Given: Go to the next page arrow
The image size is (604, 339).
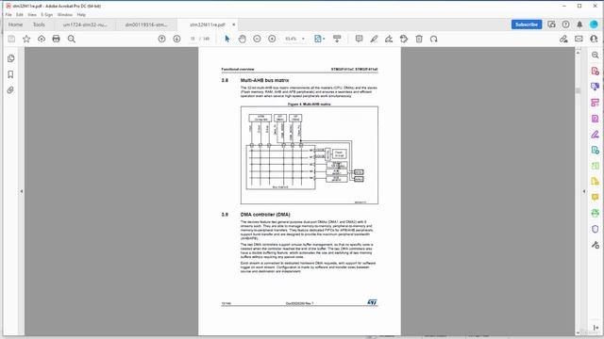Looking at the screenshot, I should [x=176, y=39].
